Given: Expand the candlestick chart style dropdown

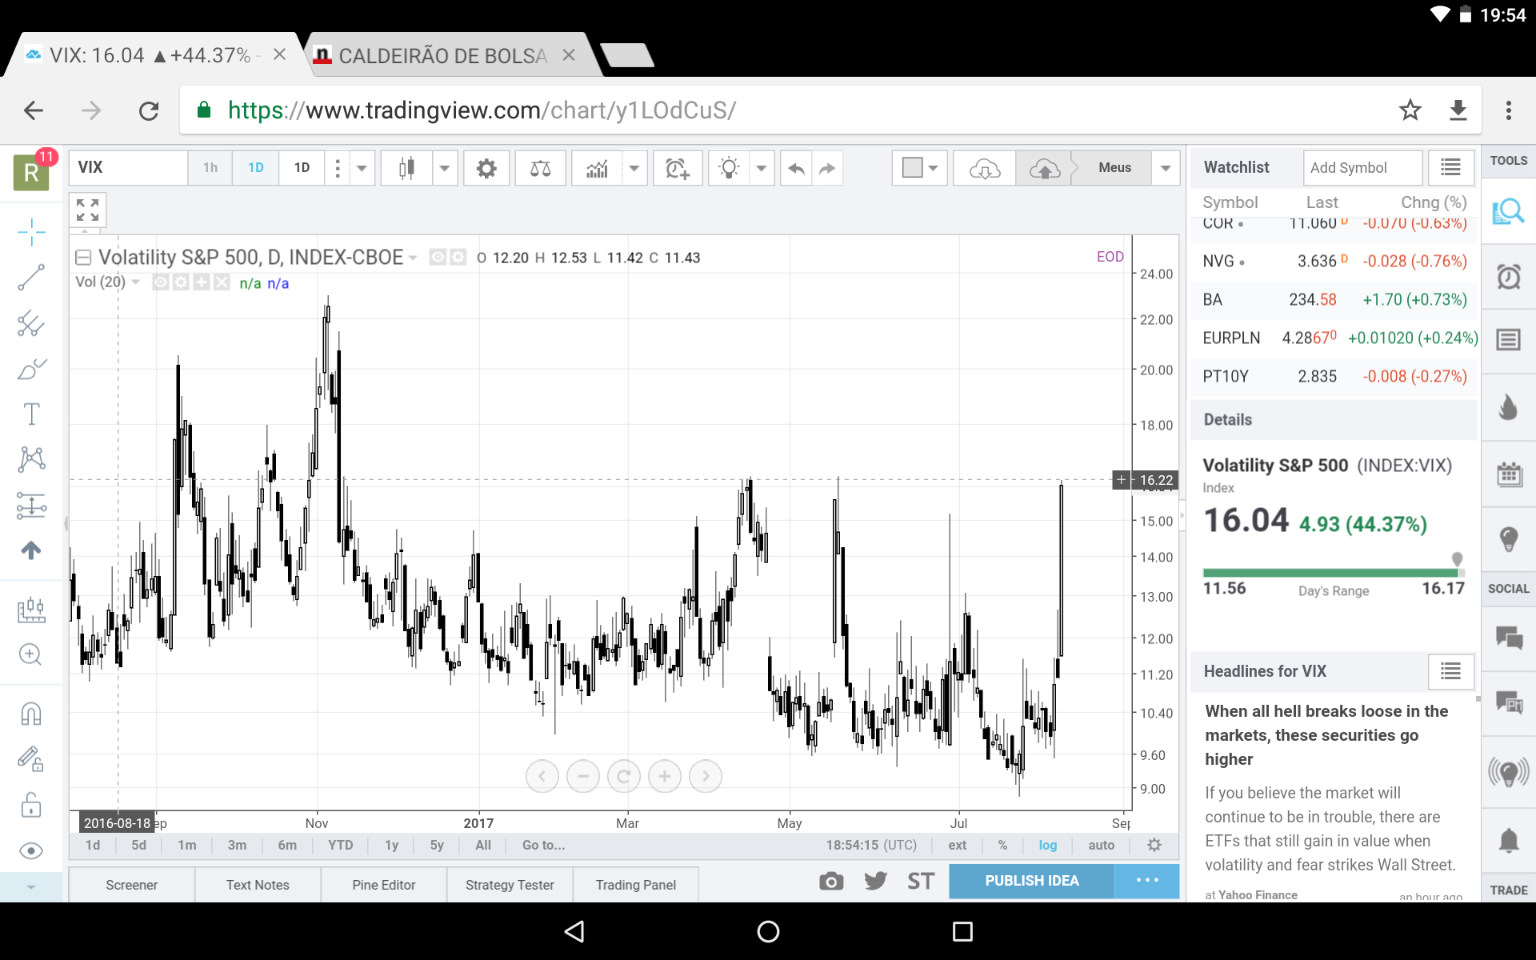Looking at the screenshot, I should [x=444, y=168].
